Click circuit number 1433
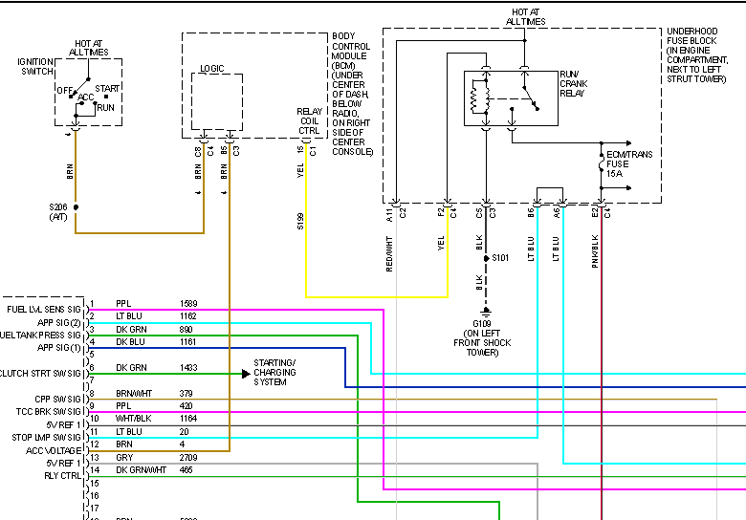746x520 pixels. (x=189, y=367)
